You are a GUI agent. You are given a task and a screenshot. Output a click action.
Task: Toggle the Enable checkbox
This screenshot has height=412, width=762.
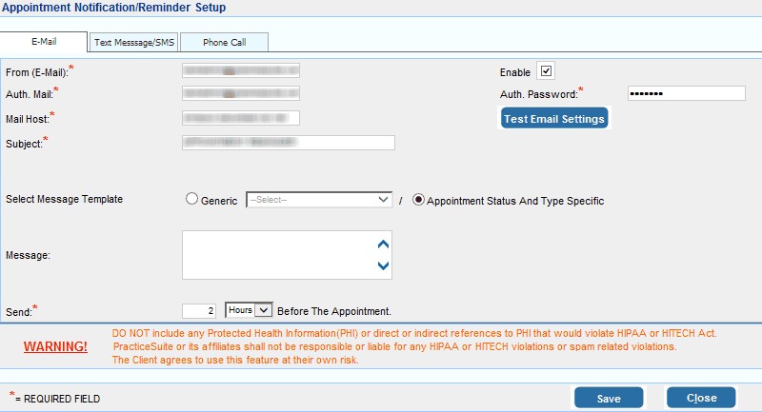(x=546, y=71)
